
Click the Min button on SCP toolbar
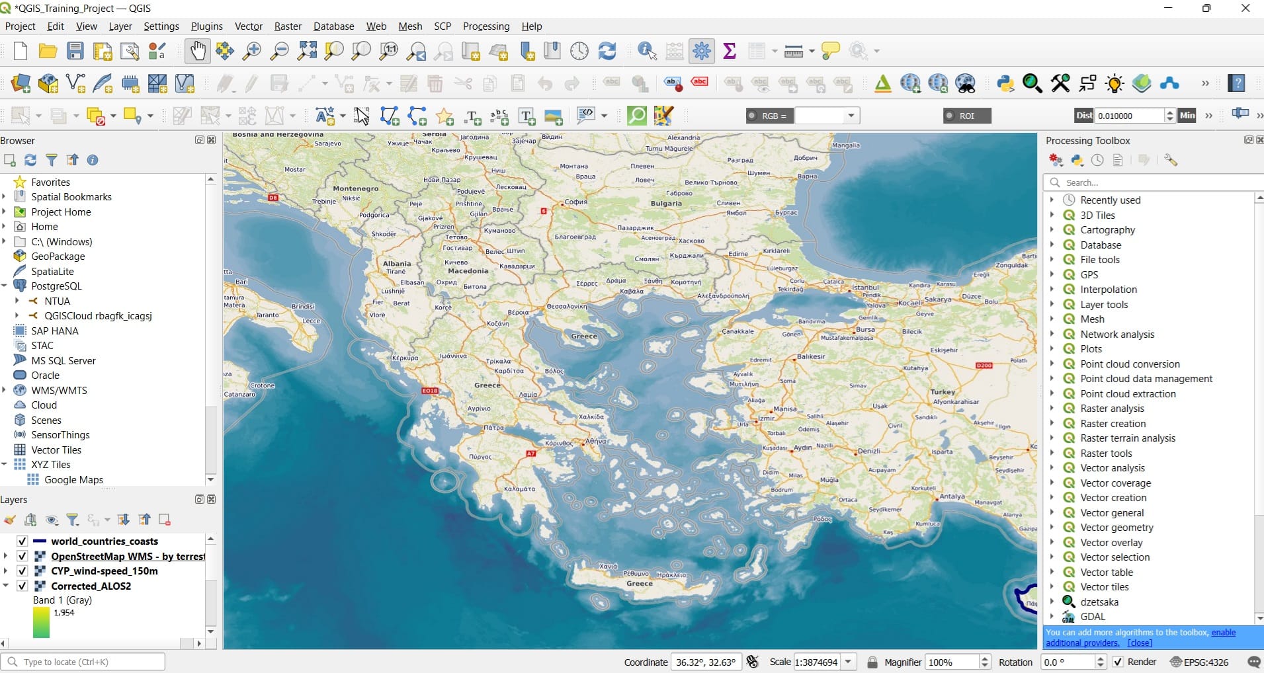1187,116
